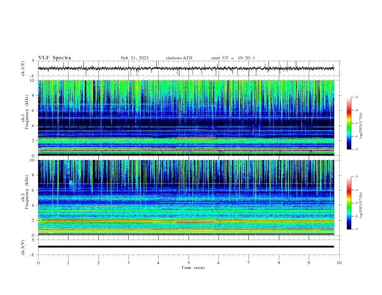Click time axis tick label "9"
Viewport: 382px width, 295px height.
(309, 263)
